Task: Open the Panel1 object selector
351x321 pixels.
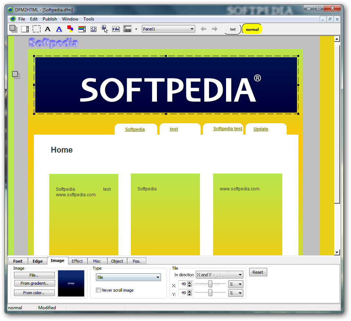Action: 168,29
